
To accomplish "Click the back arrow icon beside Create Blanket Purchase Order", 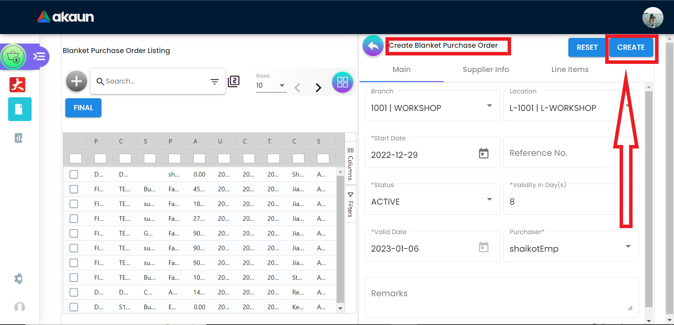I will coord(373,46).
